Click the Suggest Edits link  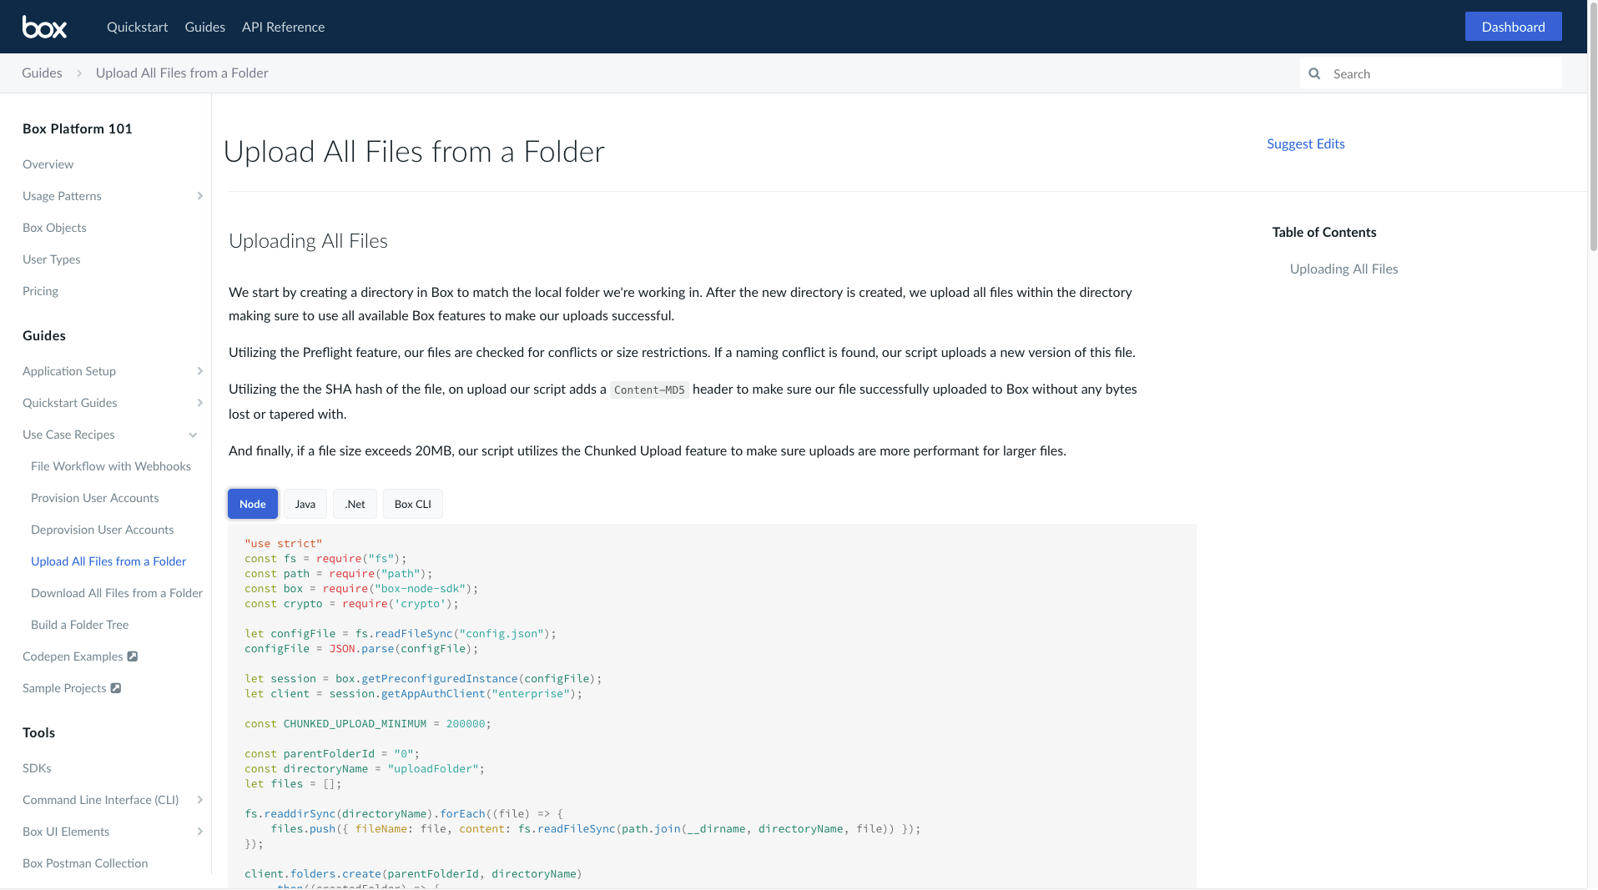pos(1305,143)
